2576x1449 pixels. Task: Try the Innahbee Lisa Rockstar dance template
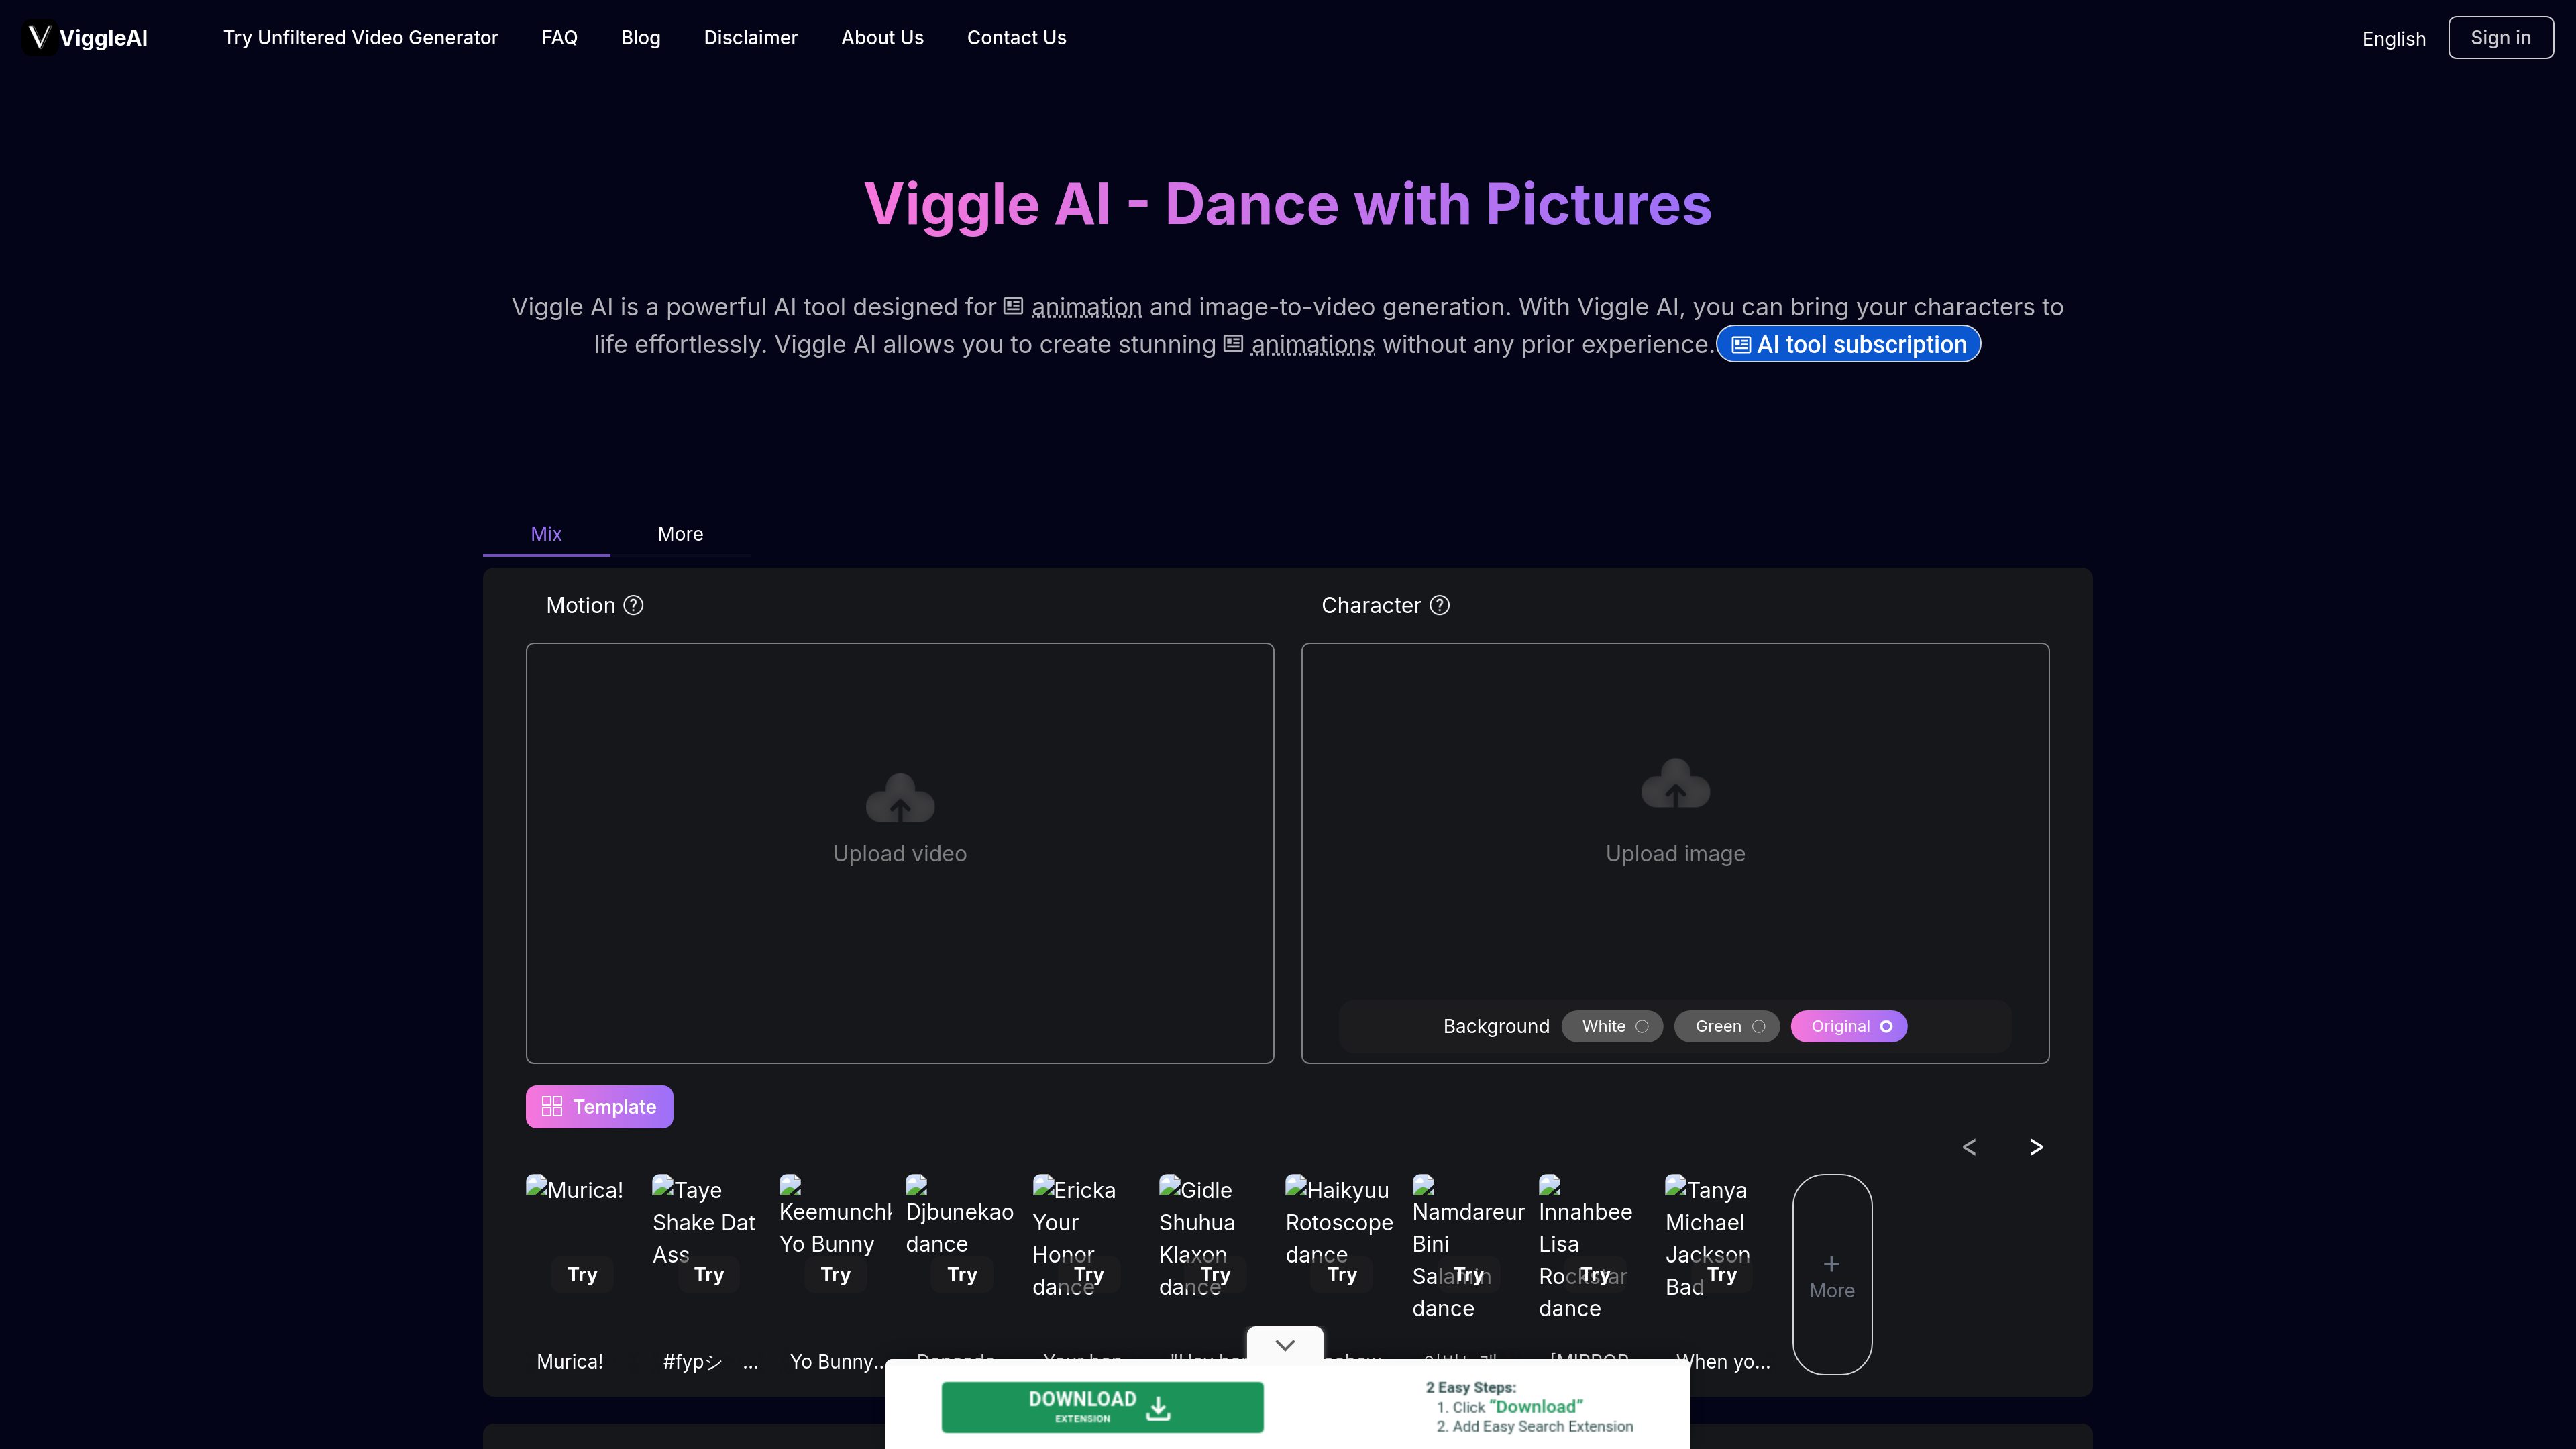coord(1595,1274)
